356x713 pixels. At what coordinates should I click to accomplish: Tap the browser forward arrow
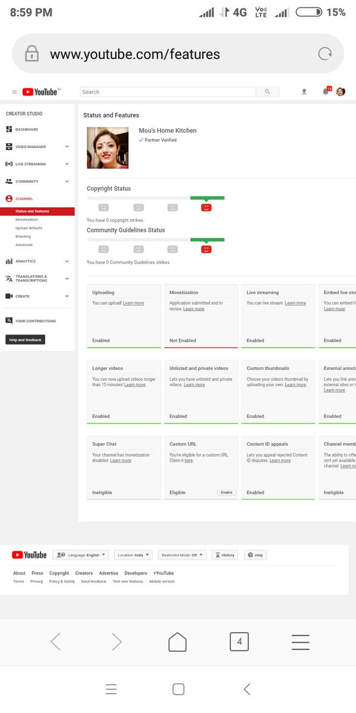(x=117, y=642)
